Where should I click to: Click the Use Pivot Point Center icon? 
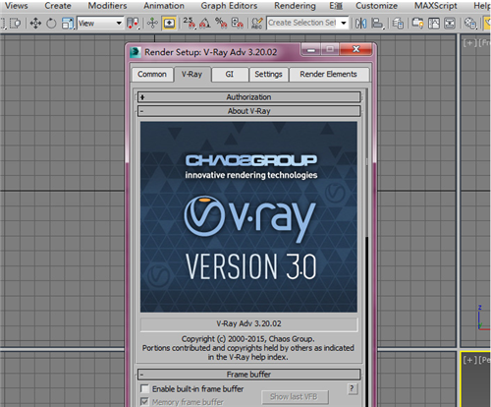[x=134, y=24]
